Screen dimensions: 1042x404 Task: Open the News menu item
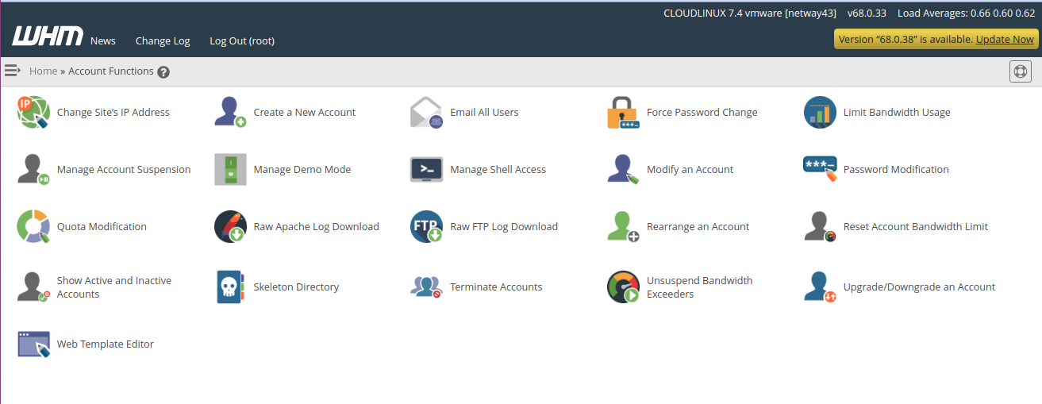[102, 41]
